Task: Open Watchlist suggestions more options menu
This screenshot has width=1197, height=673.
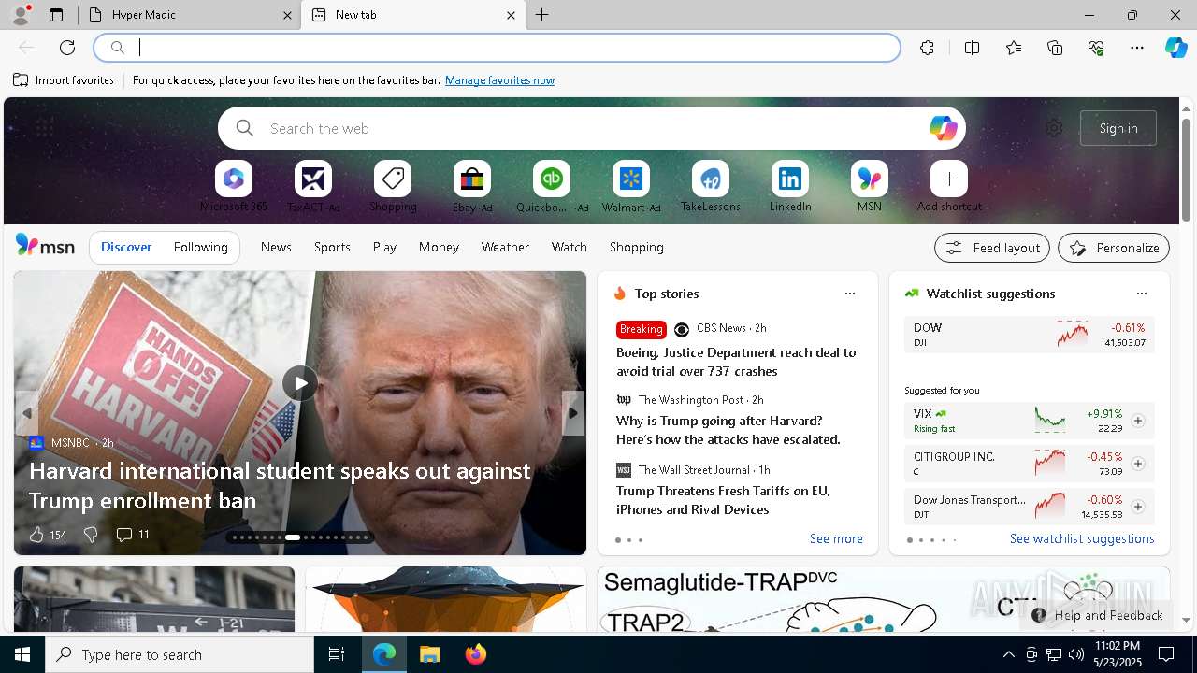Action: click(x=1141, y=294)
